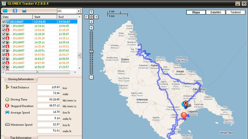Zoom in the map with the plus button
The height and width of the screenshot is (139, 248).
tap(91, 28)
